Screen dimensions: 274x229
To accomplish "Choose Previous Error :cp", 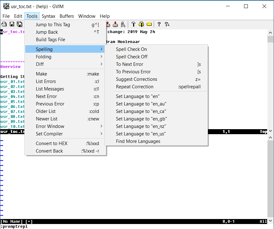I will (x=65, y=104).
